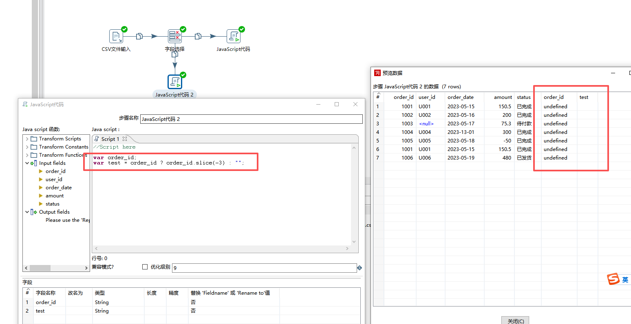Click the hop icon between 字段选择 and JavaScript代码
This screenshot has width=631, height=324.
(198, 36)
